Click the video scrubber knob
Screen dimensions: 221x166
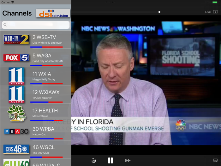(159, 12)
